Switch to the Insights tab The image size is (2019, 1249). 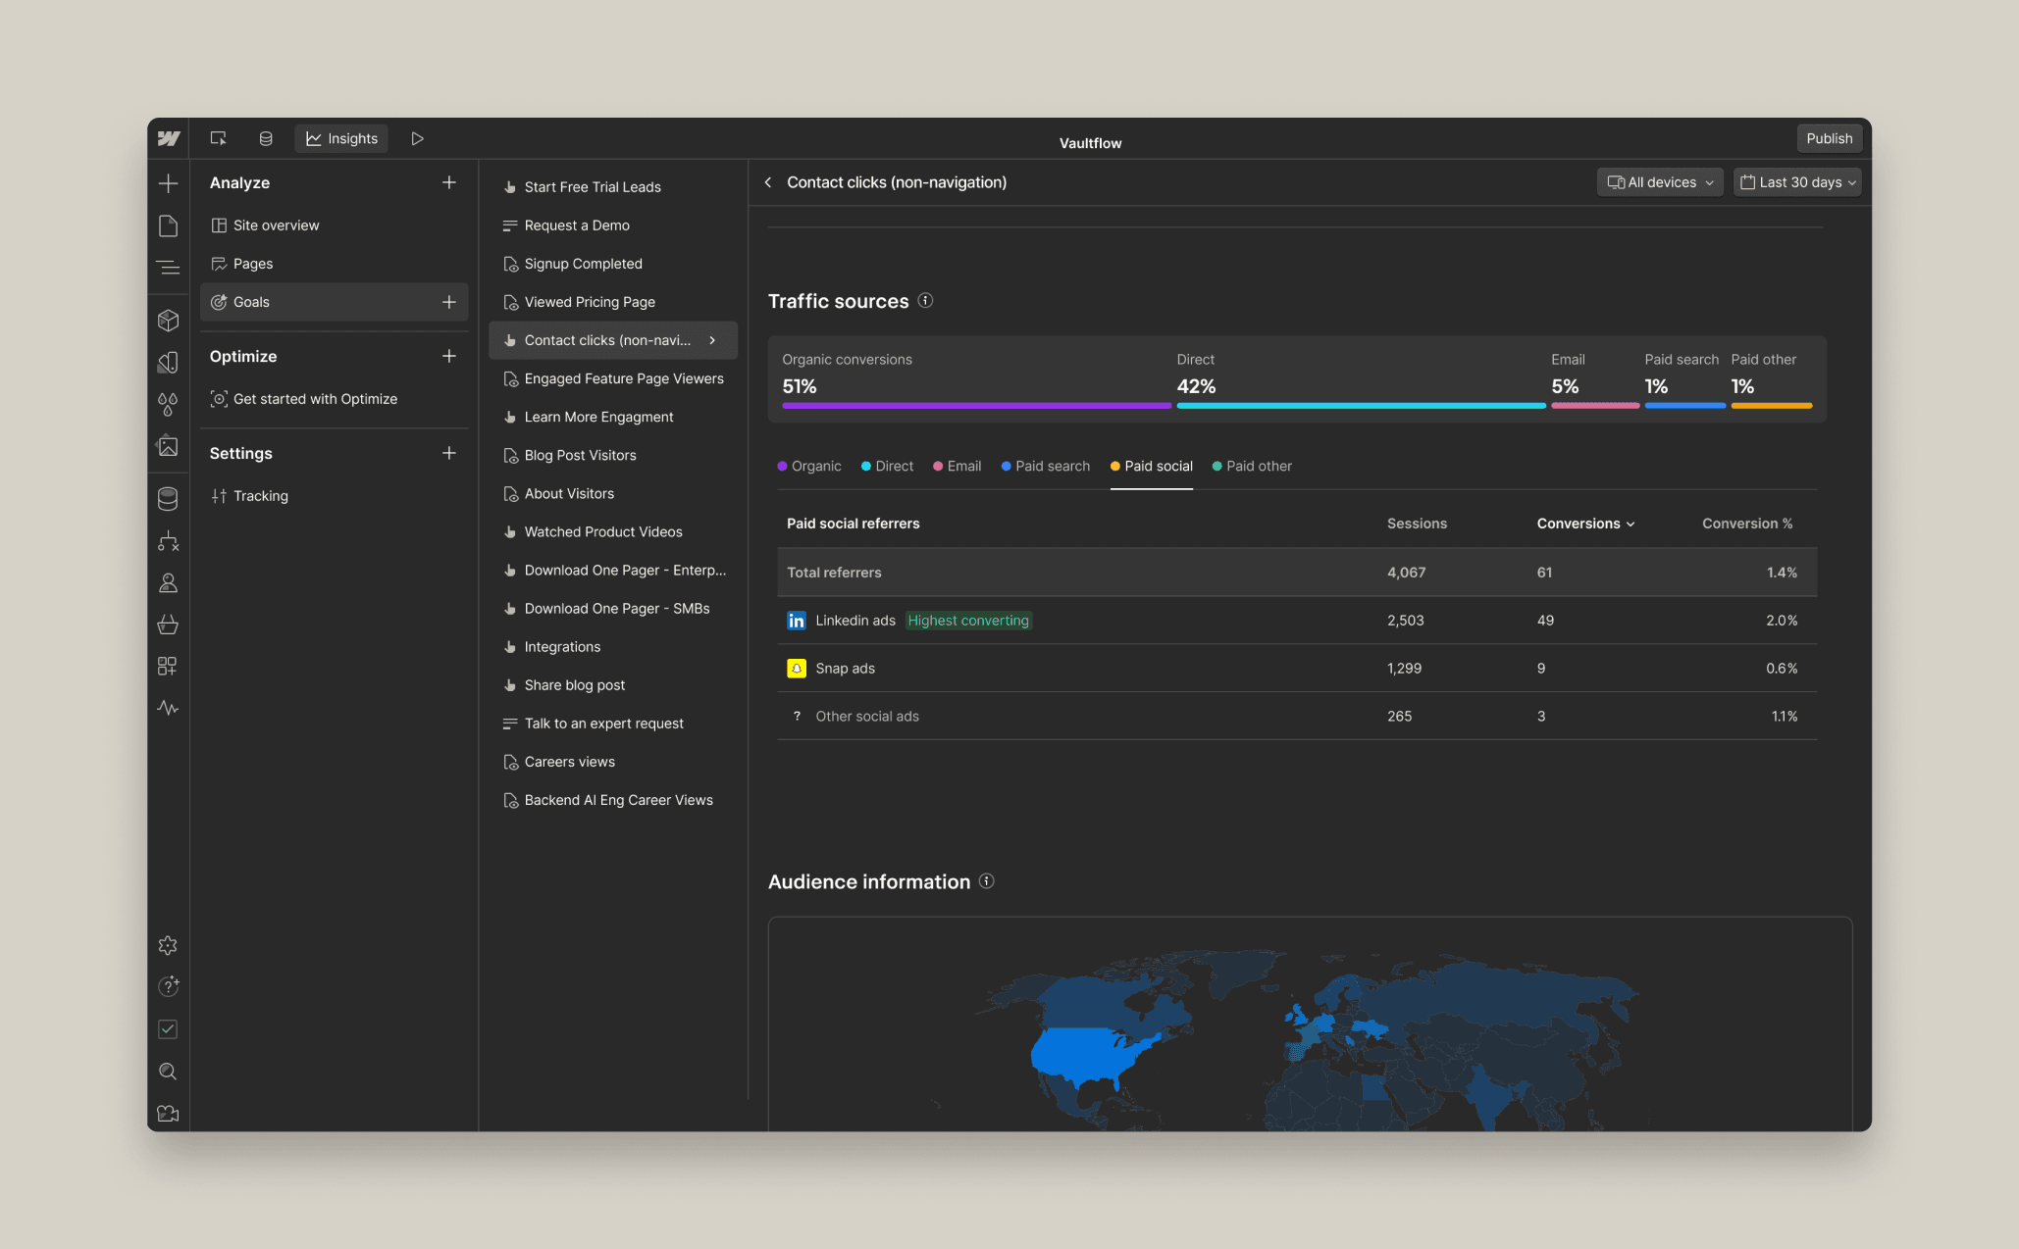[x=341, y=138]
